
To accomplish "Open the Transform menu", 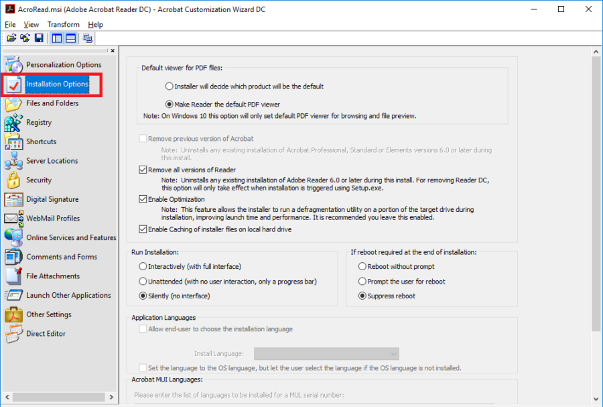I will click(63, 24).
